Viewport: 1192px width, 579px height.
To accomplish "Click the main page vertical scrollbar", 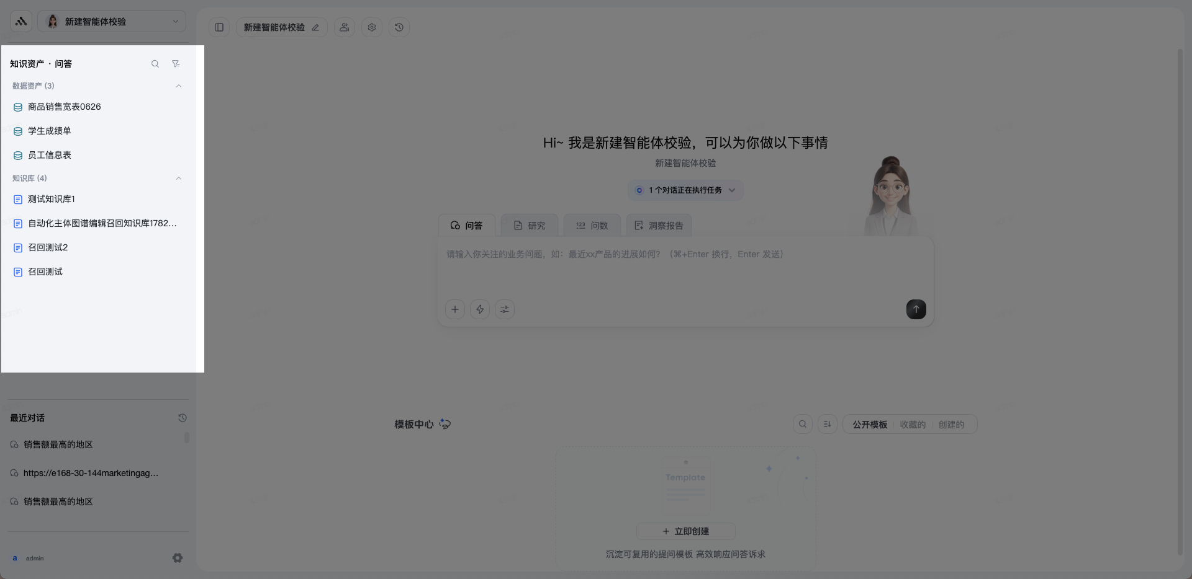I will pyautogui.click(x=1180, y=303).
